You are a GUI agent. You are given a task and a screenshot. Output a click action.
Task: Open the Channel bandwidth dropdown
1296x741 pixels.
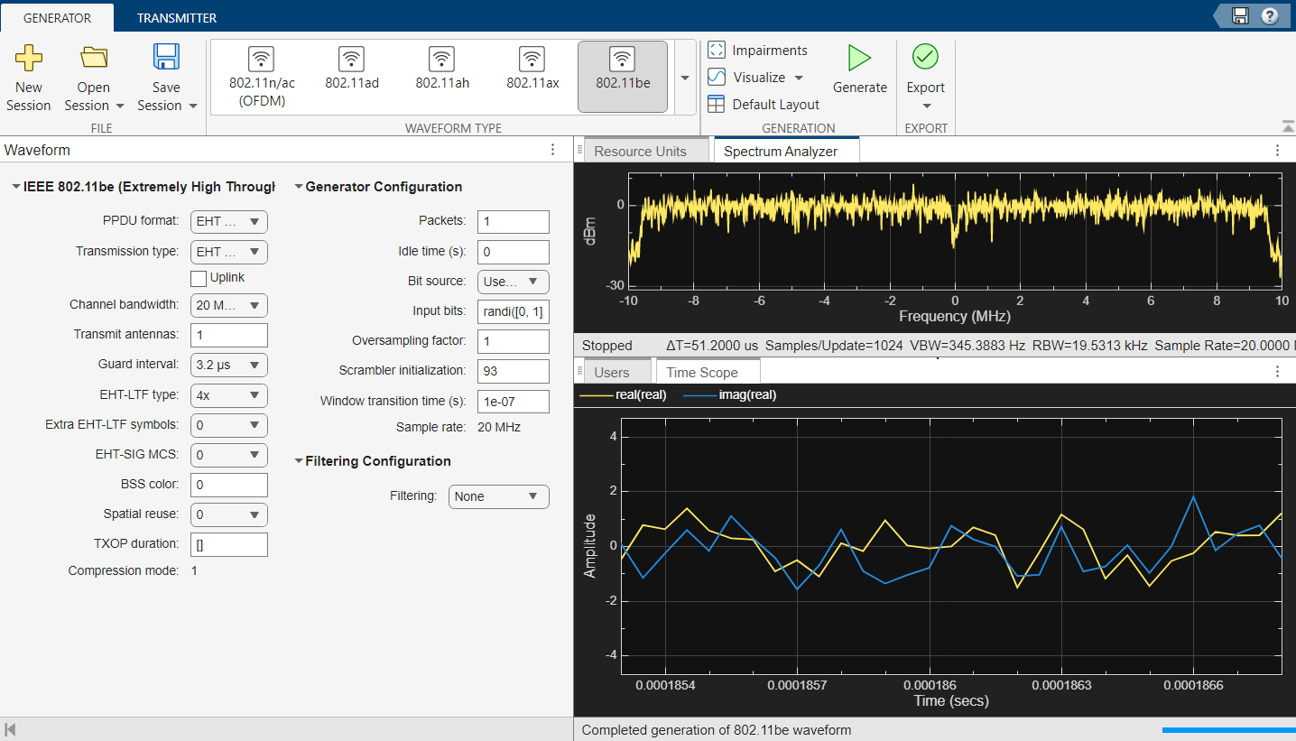[x=229, y=305]
